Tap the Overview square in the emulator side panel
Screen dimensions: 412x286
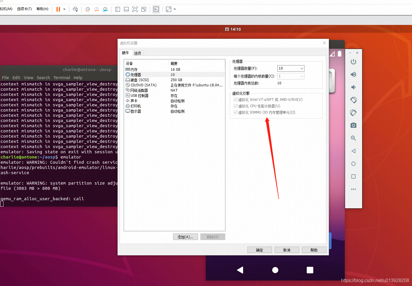point(353,176)
